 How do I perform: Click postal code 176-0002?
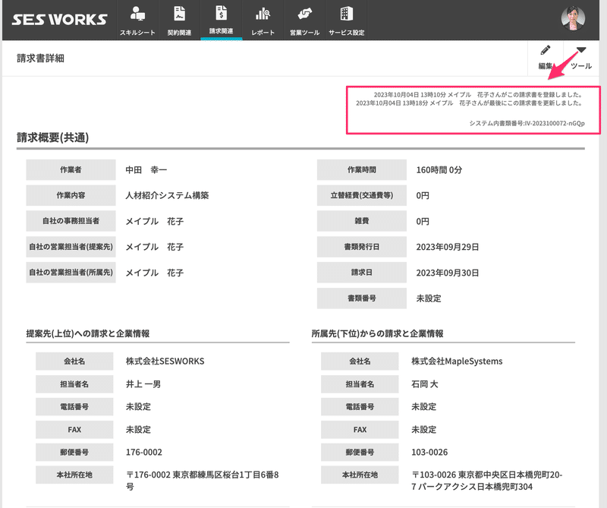tap(144, 453)
